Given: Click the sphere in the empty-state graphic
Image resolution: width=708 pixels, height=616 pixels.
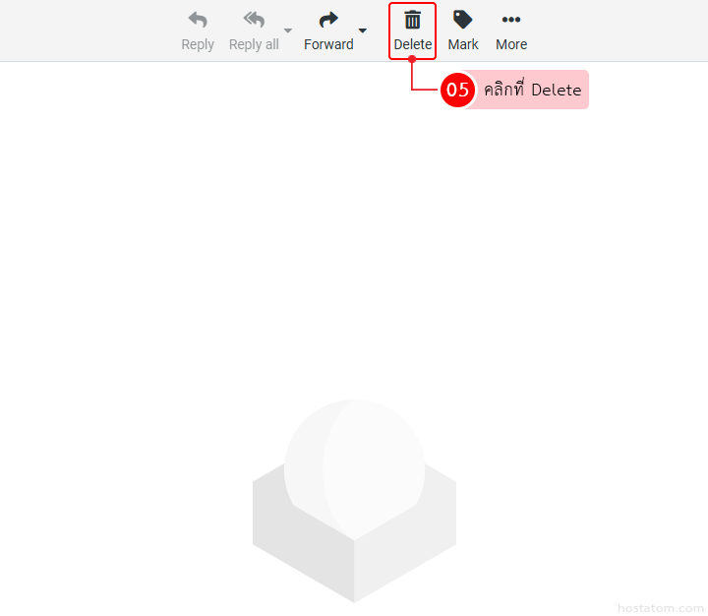Looking at the screenshot, I should pos(354,462).
